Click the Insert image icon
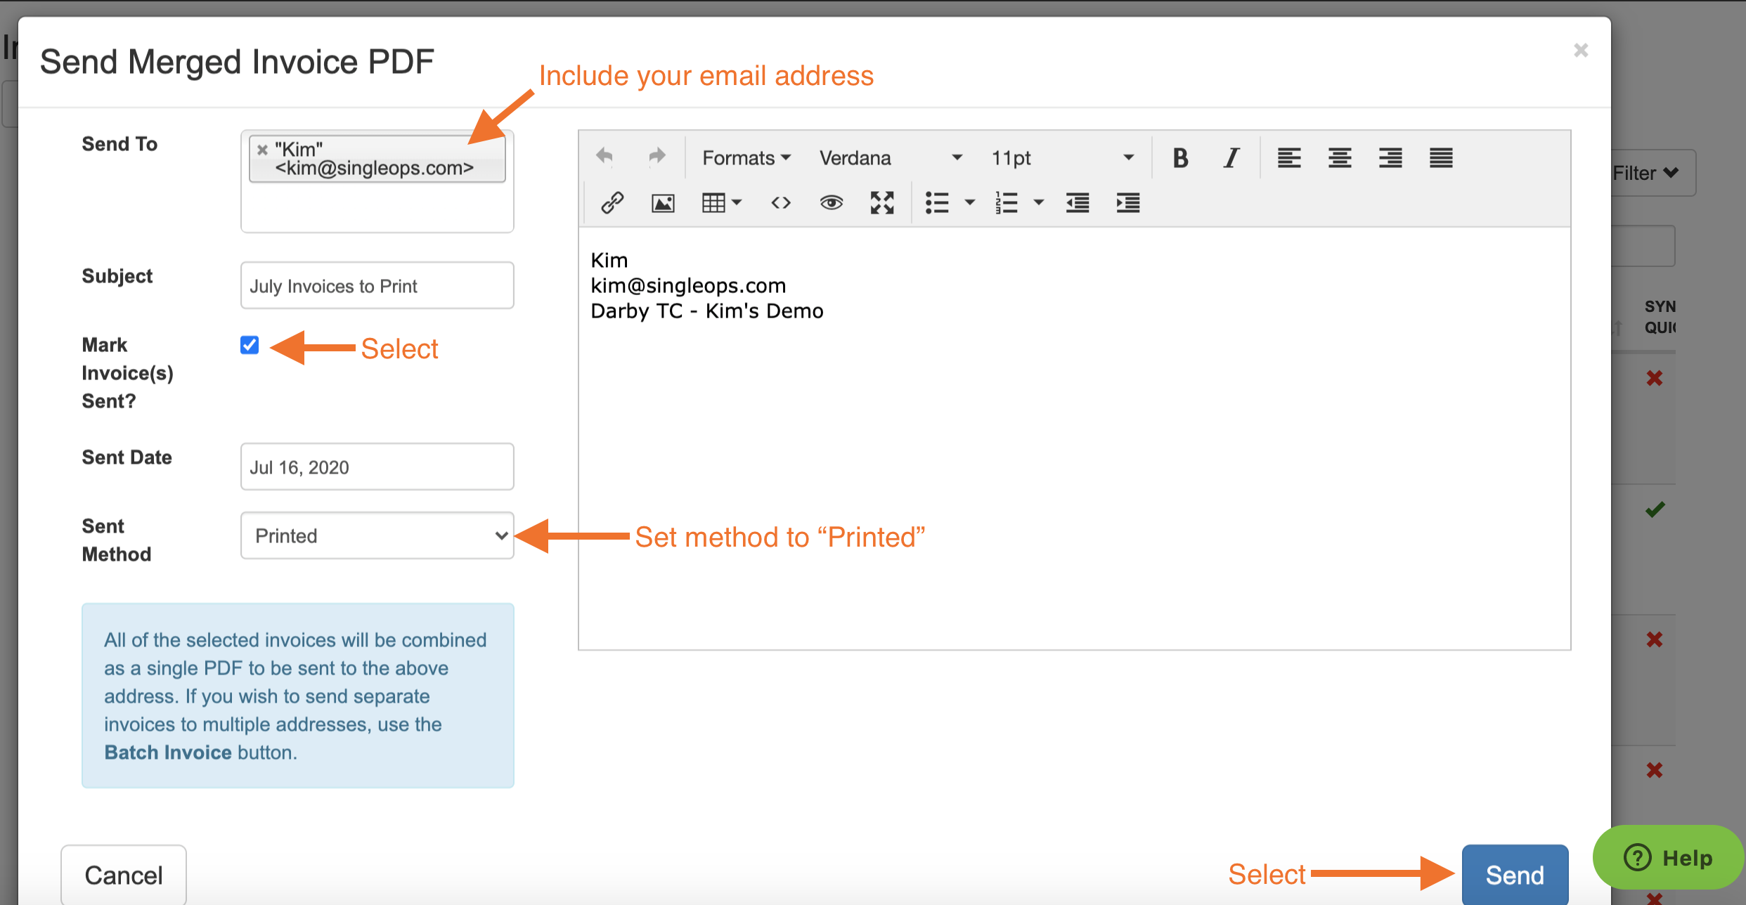 tap(661, 202)
